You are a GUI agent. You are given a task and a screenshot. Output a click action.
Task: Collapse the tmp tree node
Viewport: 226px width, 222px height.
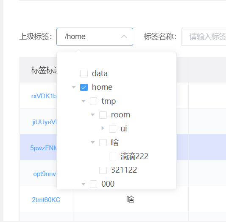(83, 101)
